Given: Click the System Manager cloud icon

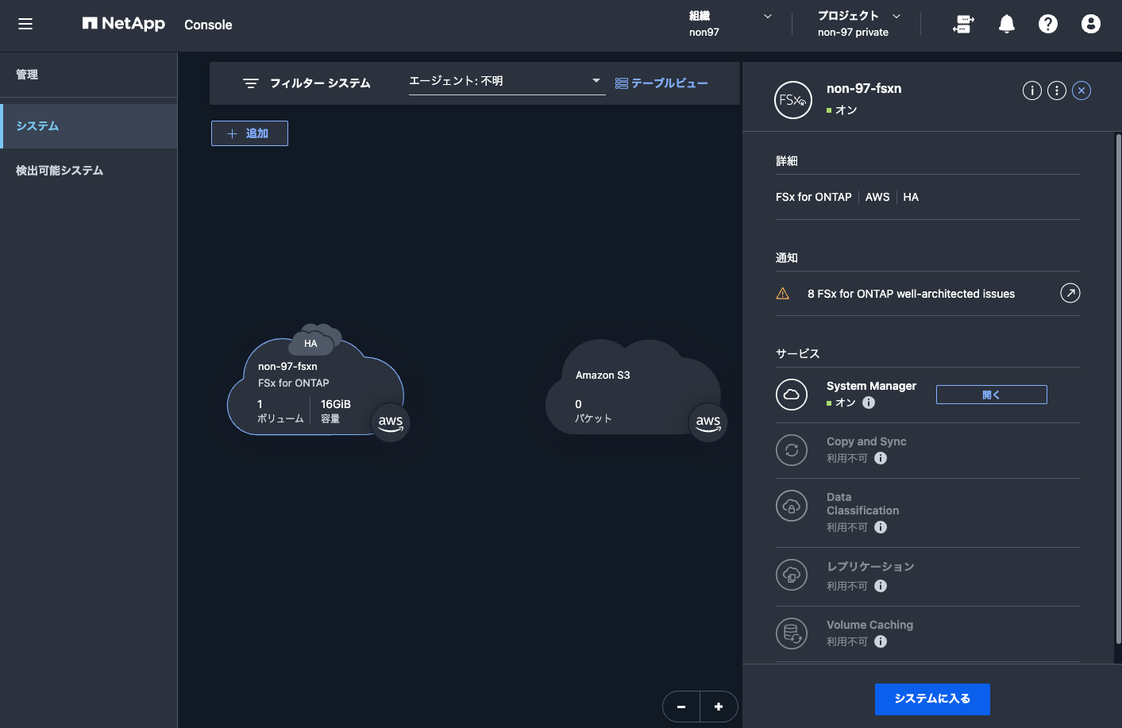Looking at the screenshot, I should coord(792,395).
